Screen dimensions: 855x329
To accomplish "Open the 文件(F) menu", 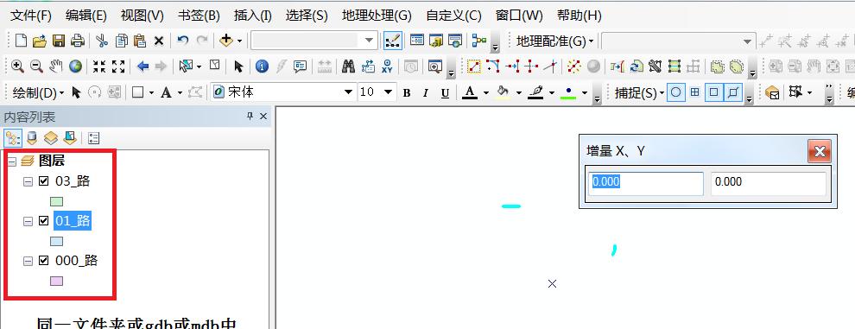I will (31, 16).
